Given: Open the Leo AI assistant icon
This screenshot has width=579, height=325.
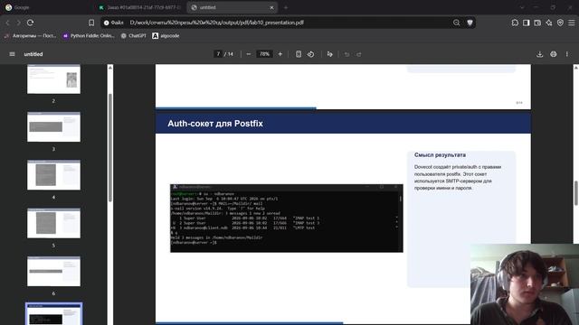Looking at the screenshot, I should coord(549,23).
